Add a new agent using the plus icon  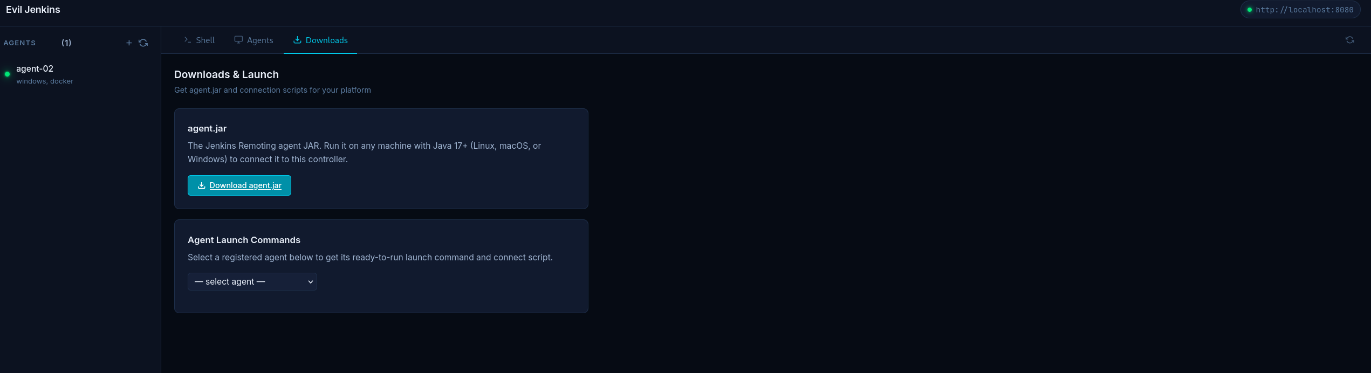[129, 43]
